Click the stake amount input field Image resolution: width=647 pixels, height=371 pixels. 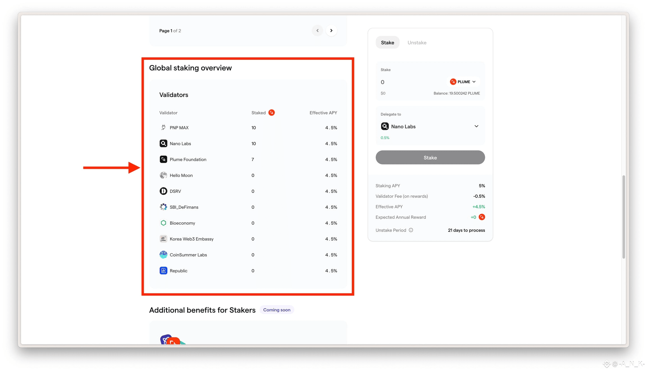(410, 82)
